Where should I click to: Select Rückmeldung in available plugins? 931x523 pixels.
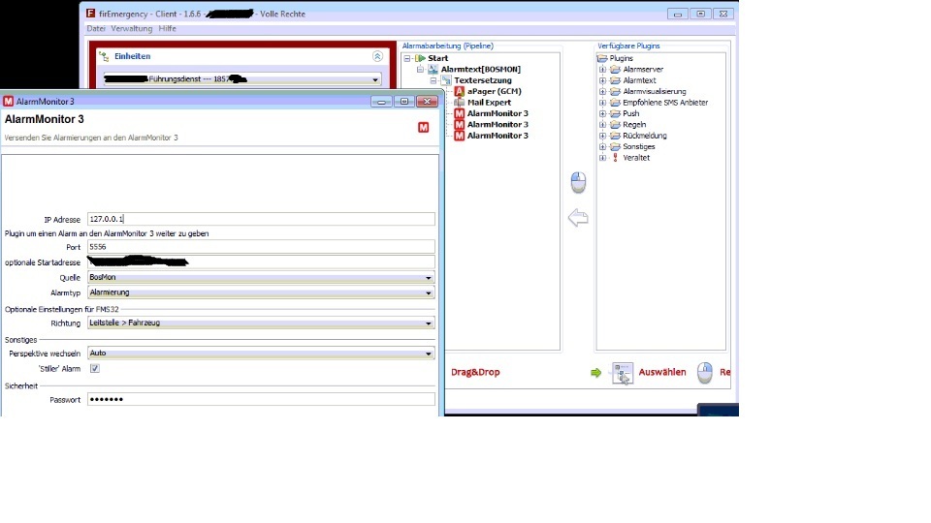645,136
